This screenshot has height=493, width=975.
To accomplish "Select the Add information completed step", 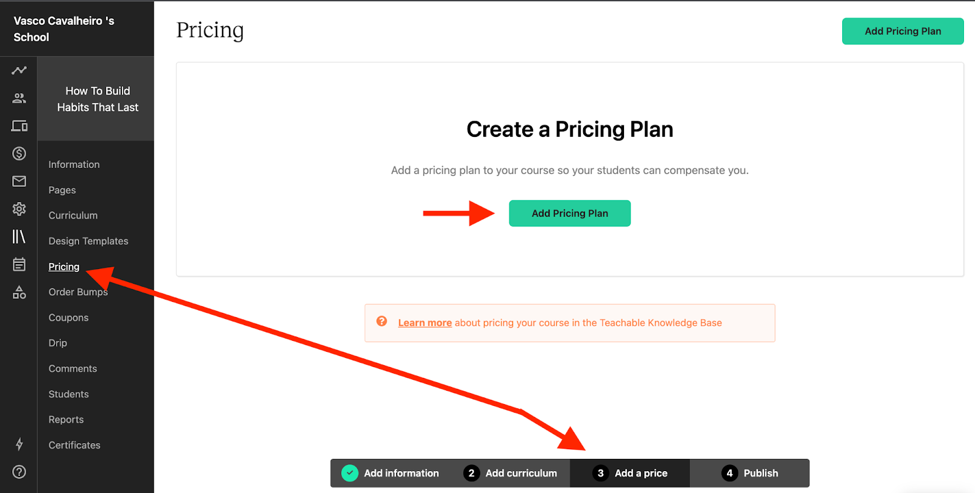I will pos(391,473).
